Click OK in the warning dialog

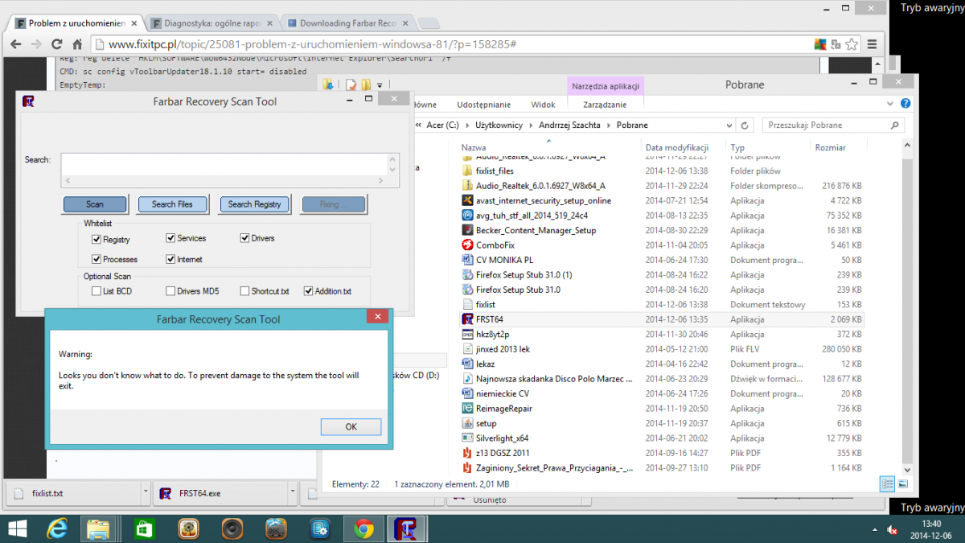351,427
